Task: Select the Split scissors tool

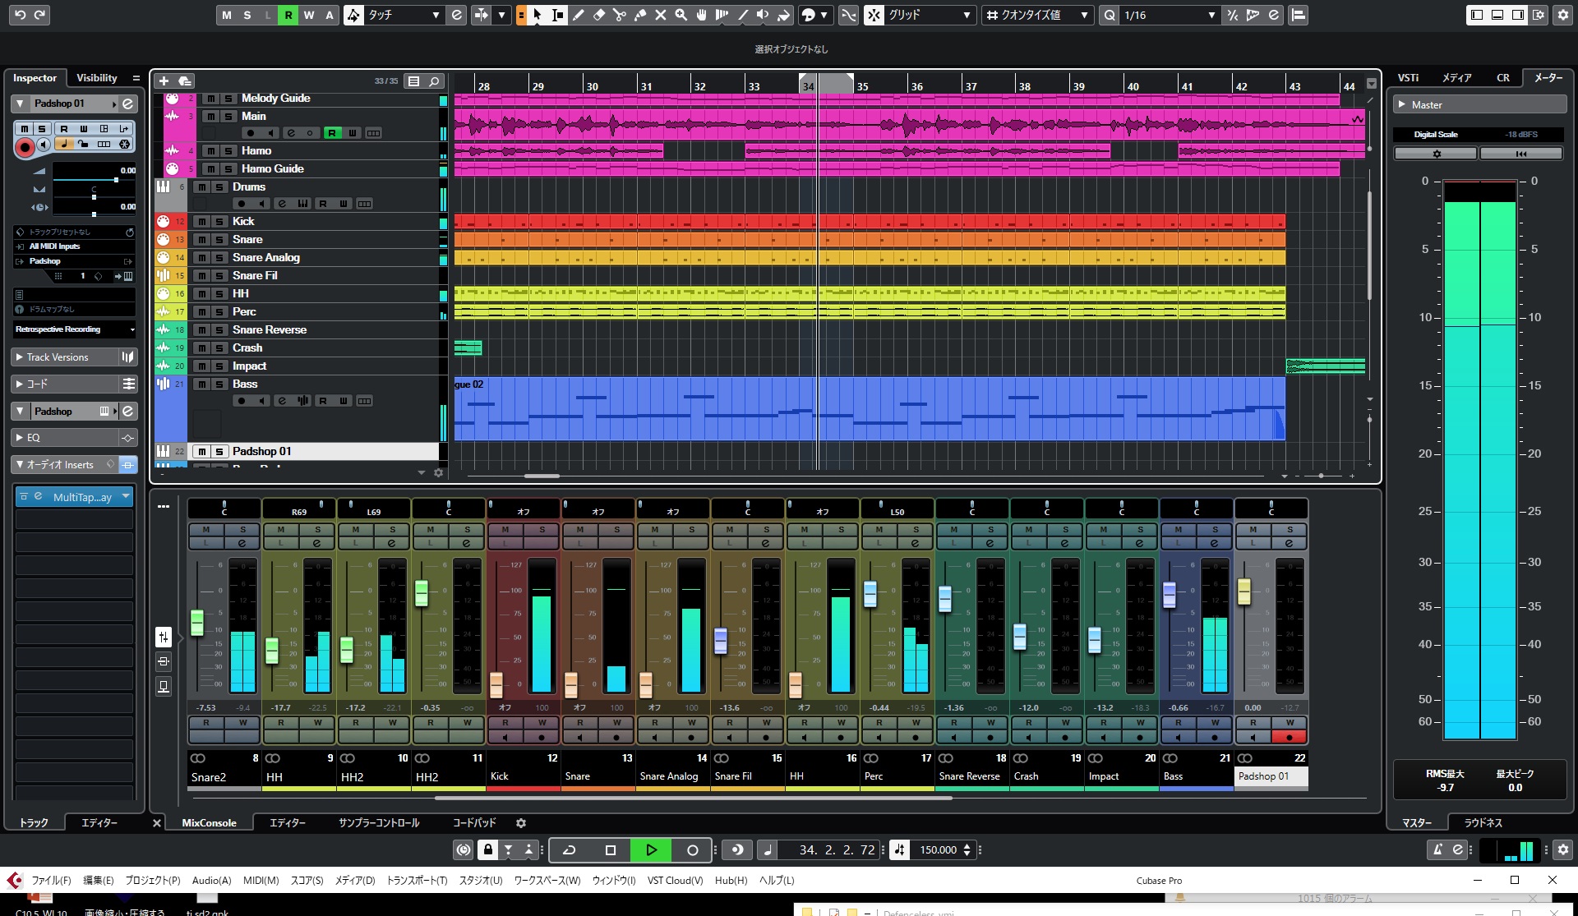Action: [x=620, y=15]
